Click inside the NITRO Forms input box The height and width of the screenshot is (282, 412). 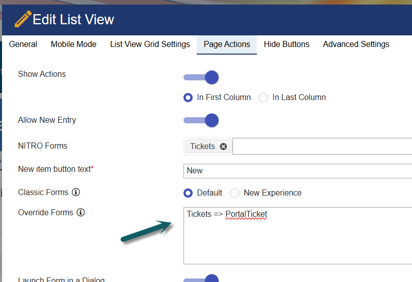(322, 147)
